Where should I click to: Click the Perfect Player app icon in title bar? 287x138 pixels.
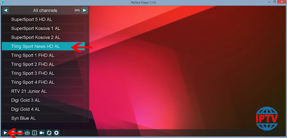pyautogui.click(x=3, y=3)
